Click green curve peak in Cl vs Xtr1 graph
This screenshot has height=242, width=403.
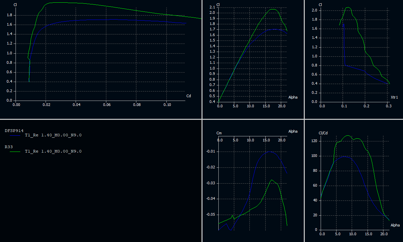pos(348,7)
